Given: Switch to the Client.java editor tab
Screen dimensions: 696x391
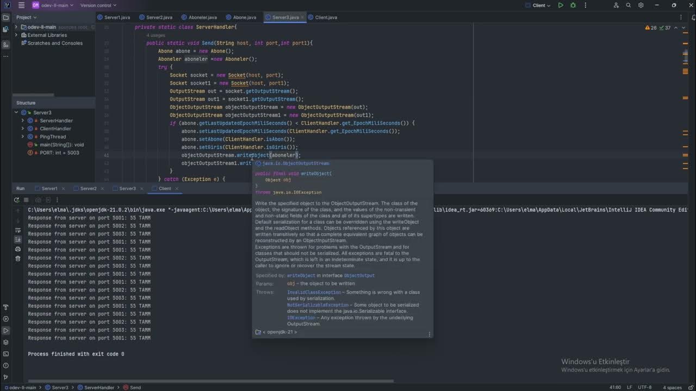Looking at the screenshot, I should [x=325, y=17].
